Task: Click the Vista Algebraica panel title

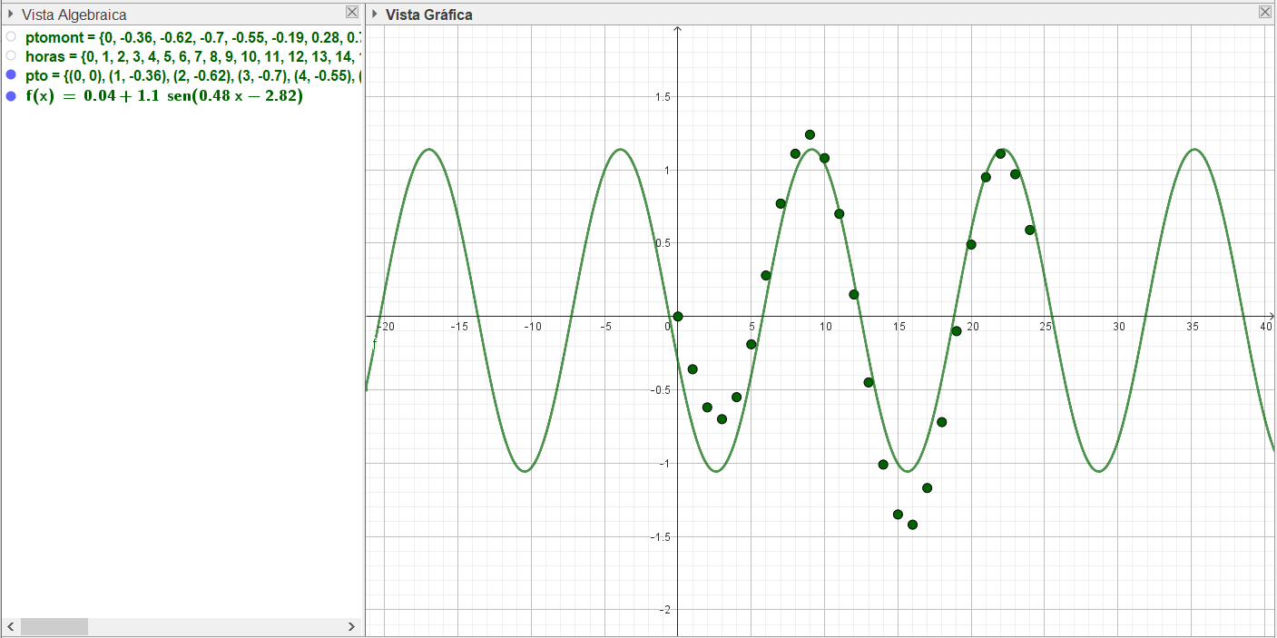Action: point(74,15)
